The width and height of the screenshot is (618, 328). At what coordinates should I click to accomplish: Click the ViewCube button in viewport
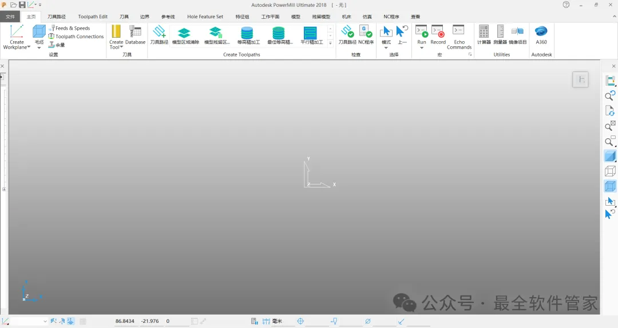580,79
